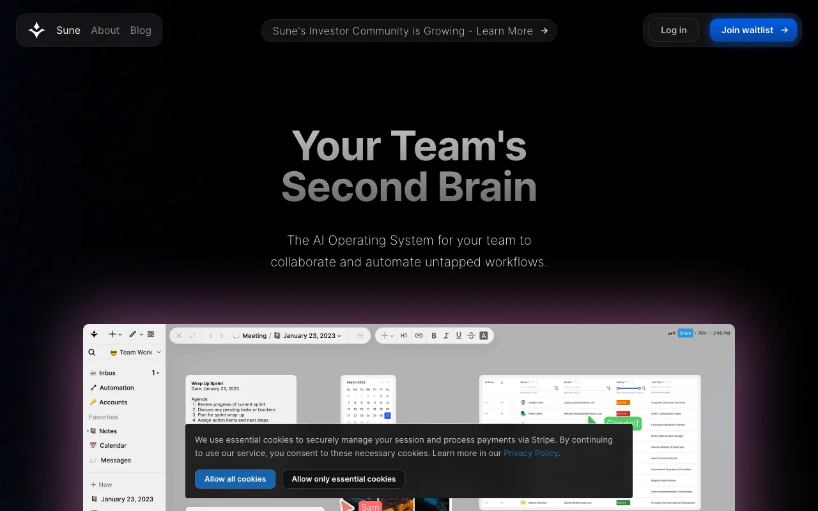Click the Join waitlist button
The height and width of the screenshot is (511, 818).
[x=753, y=30]
